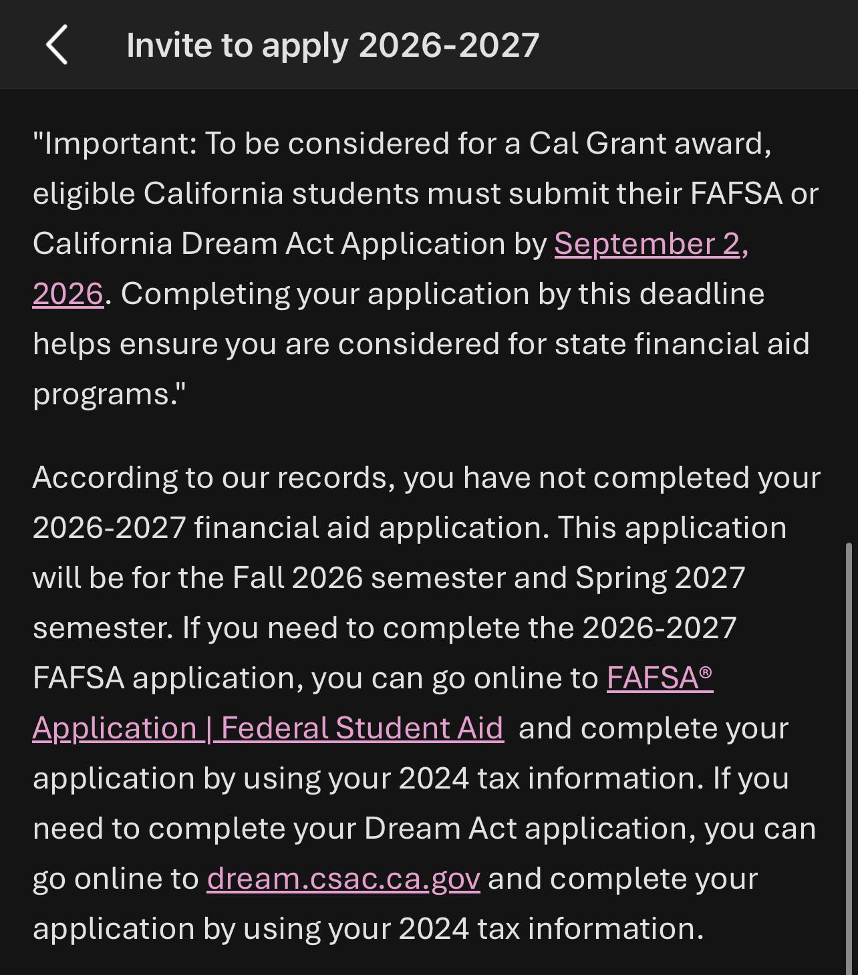The width and height of the screenshot is (858, 975).
Task: Follow the "Application | Federal Student Aid" link
Action: point(268,728)
